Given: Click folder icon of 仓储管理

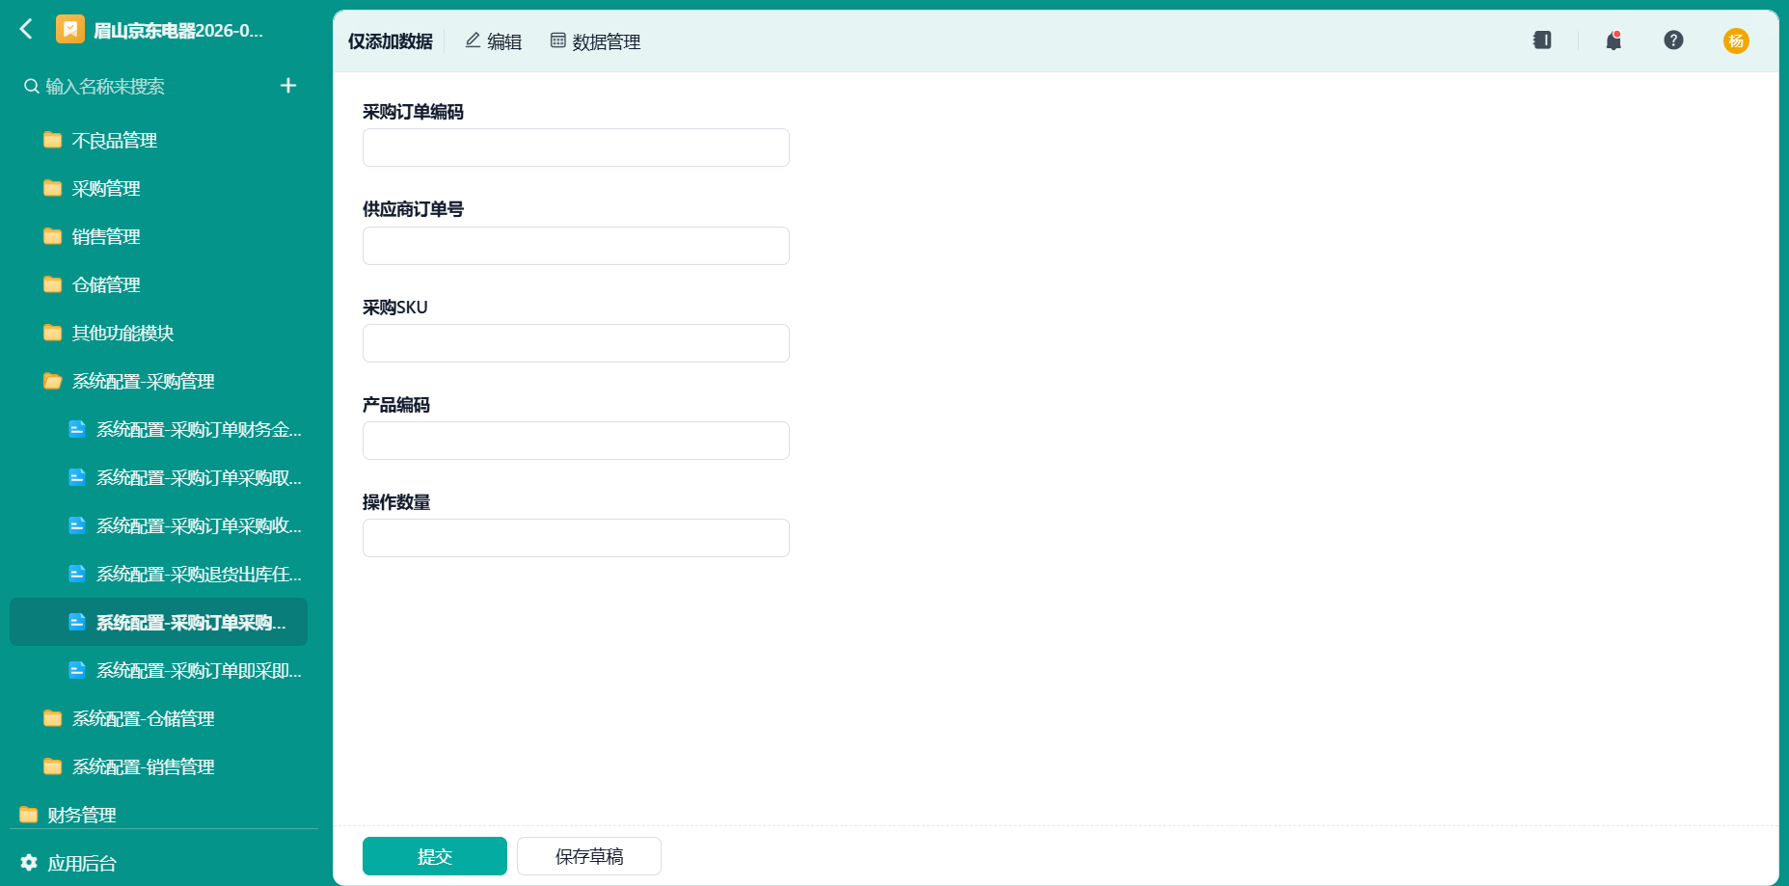Looking at the screenshot, I should coord(53,284).
